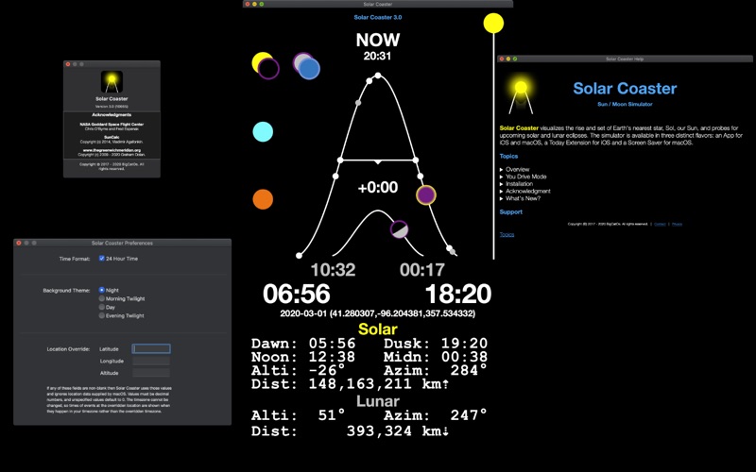
Task: Close the About Solar Coaster window
Action: coord(68,64)
